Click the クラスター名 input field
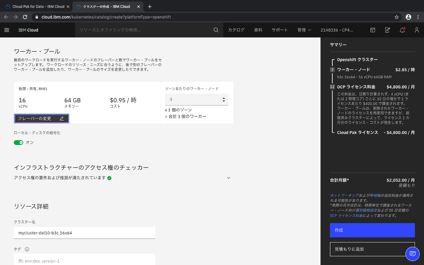424x265 pixels. tap(85, 233)
